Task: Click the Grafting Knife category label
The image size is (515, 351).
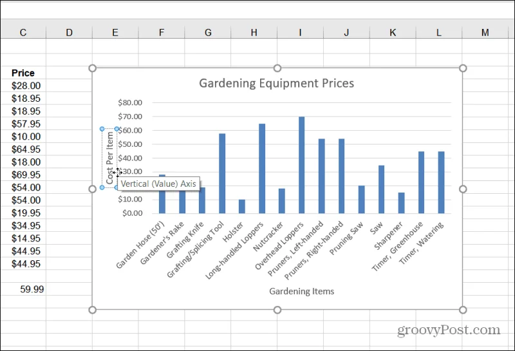Action: (x=185, y=240)
